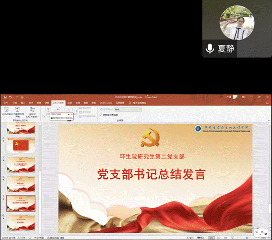
Task: Select the Slide Show tab (幻灯片放映)
Action: [x=58, y=103]
